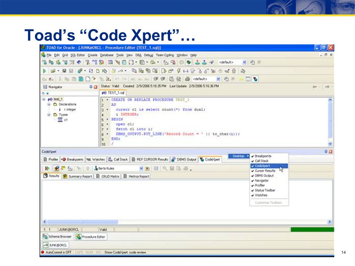The width and height of the screenshot is (355, 266).
Task: Collapse the Declarations tree node
Action: pos(49,104)
